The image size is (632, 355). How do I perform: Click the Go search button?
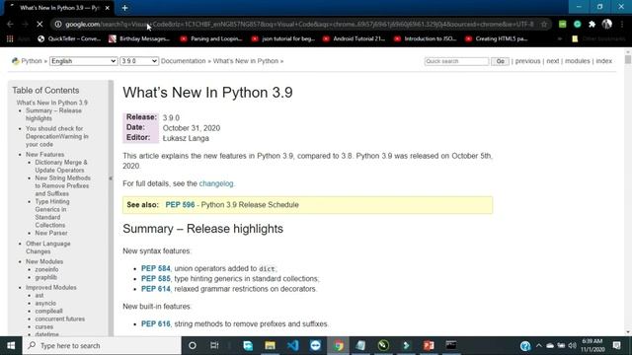500,61
